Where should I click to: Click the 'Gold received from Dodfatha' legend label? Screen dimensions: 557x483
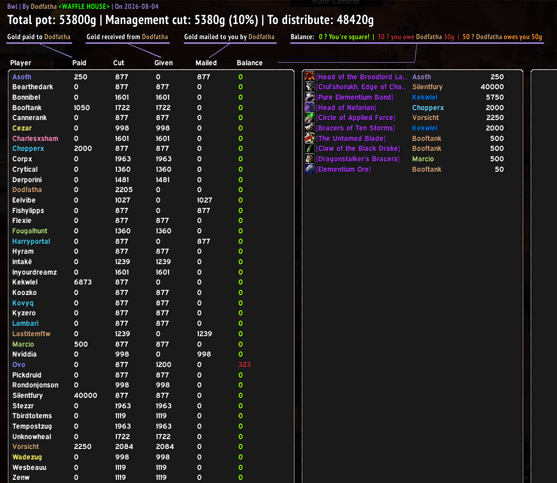[127, 37]
